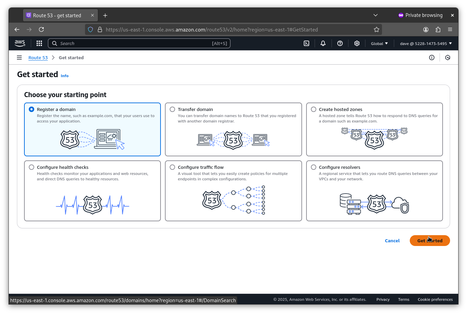Click the Configure traffic flow diagram illustration
This screenshot has height=314, width=467.
(x=234, y=200)
